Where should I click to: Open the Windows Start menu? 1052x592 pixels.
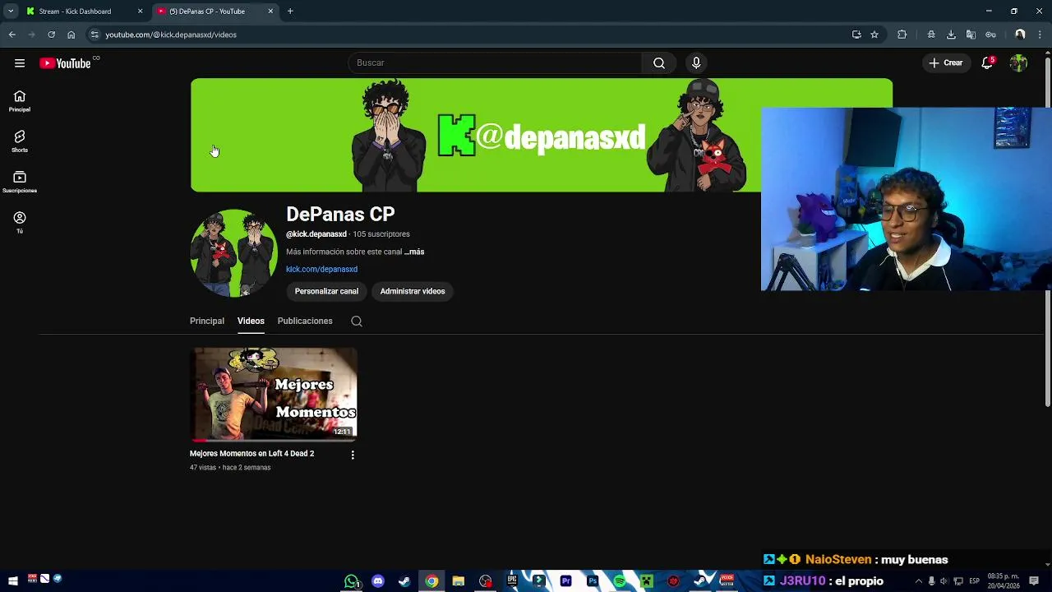coord(12,581)
